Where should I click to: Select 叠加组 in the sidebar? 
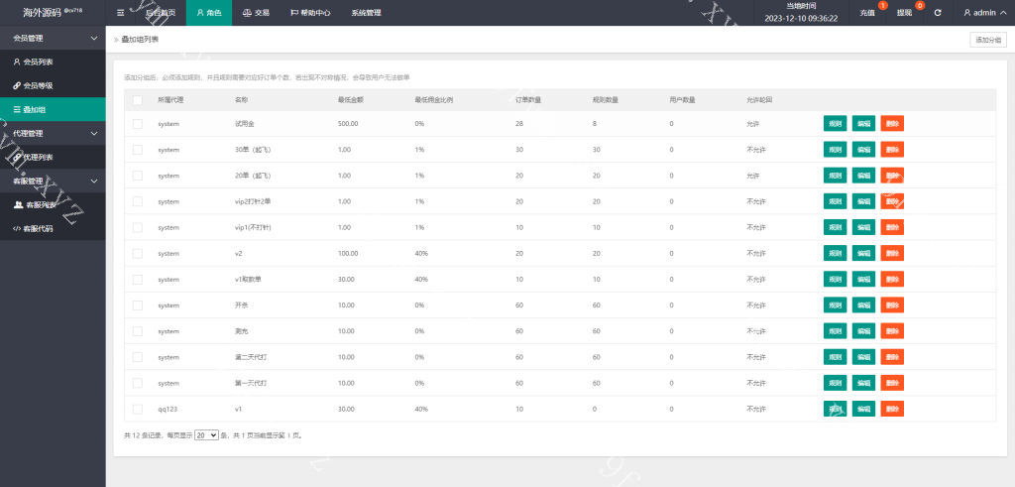[53, 109]
